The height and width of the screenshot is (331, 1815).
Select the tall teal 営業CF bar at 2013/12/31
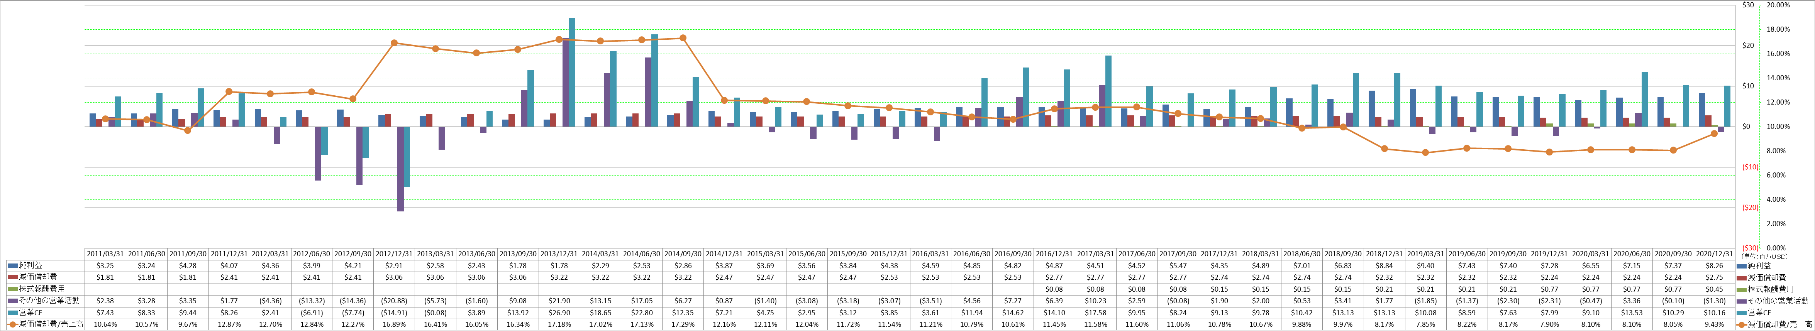[572, 73]
